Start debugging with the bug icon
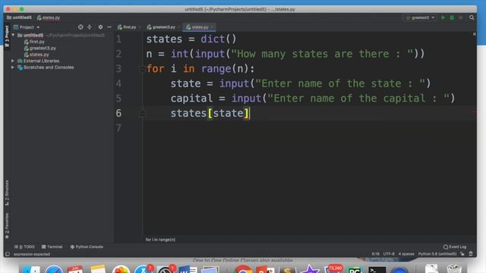This screenshot has height=273, width=486. pyautogui.click(x=452, y=17)
